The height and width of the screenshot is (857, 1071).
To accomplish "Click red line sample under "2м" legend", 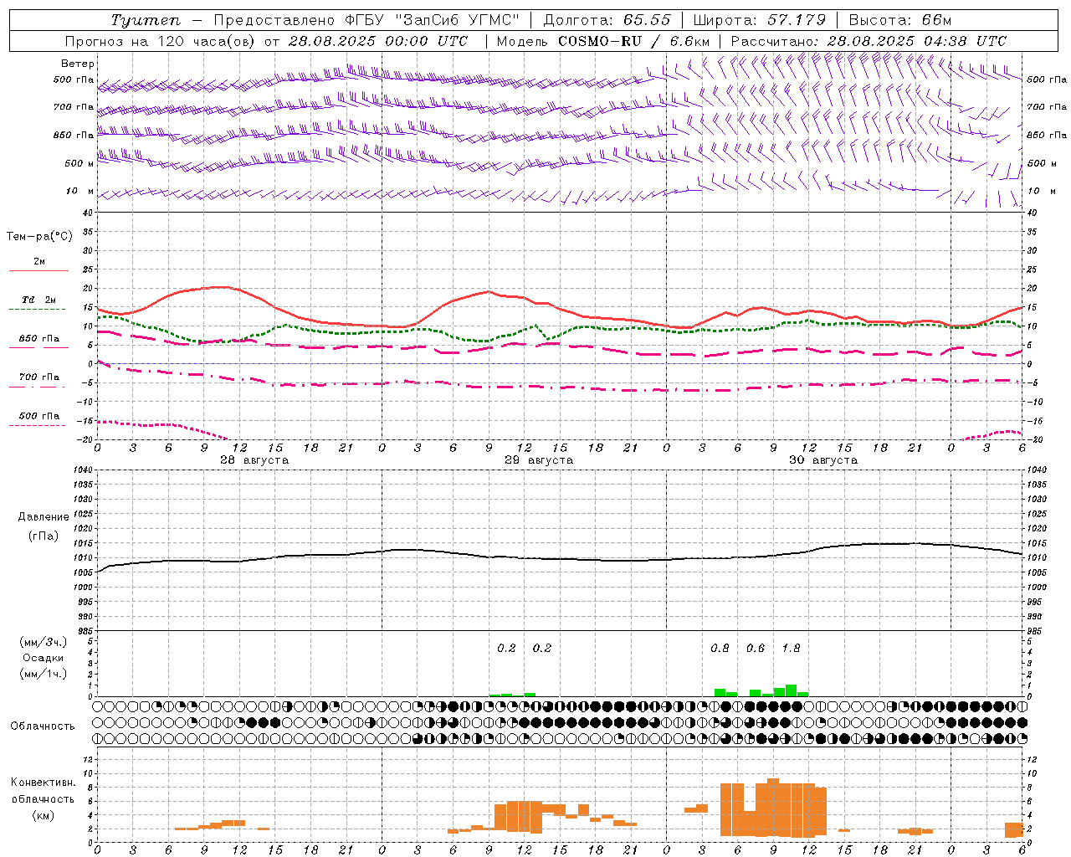I will [x=38, y=270].
